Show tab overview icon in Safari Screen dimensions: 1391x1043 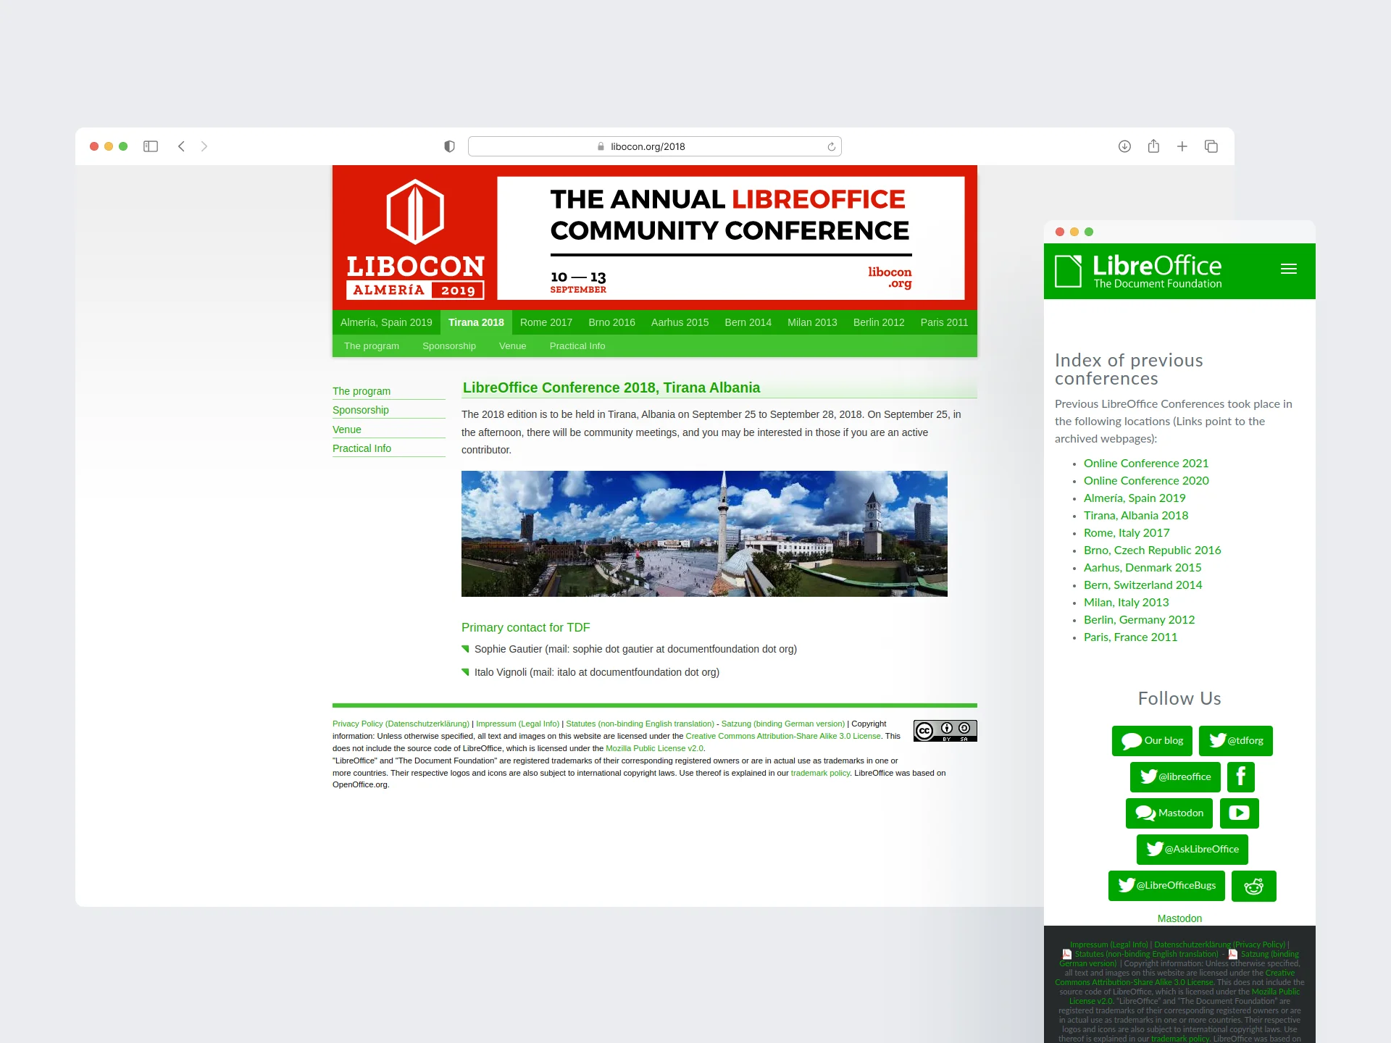(x=1211, y=146)
